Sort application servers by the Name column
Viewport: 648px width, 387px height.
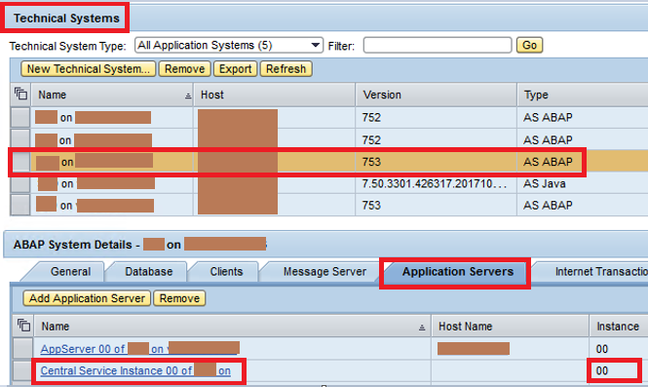pos(233,327)
